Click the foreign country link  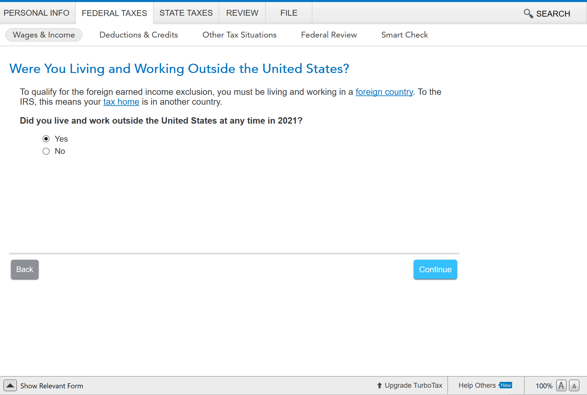click(x=384, y=92)
